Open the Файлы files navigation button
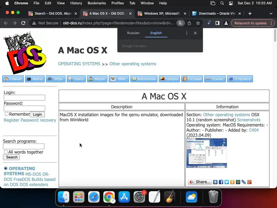The width and height of the screenshot is (277, 208). [x=35, y=79]
